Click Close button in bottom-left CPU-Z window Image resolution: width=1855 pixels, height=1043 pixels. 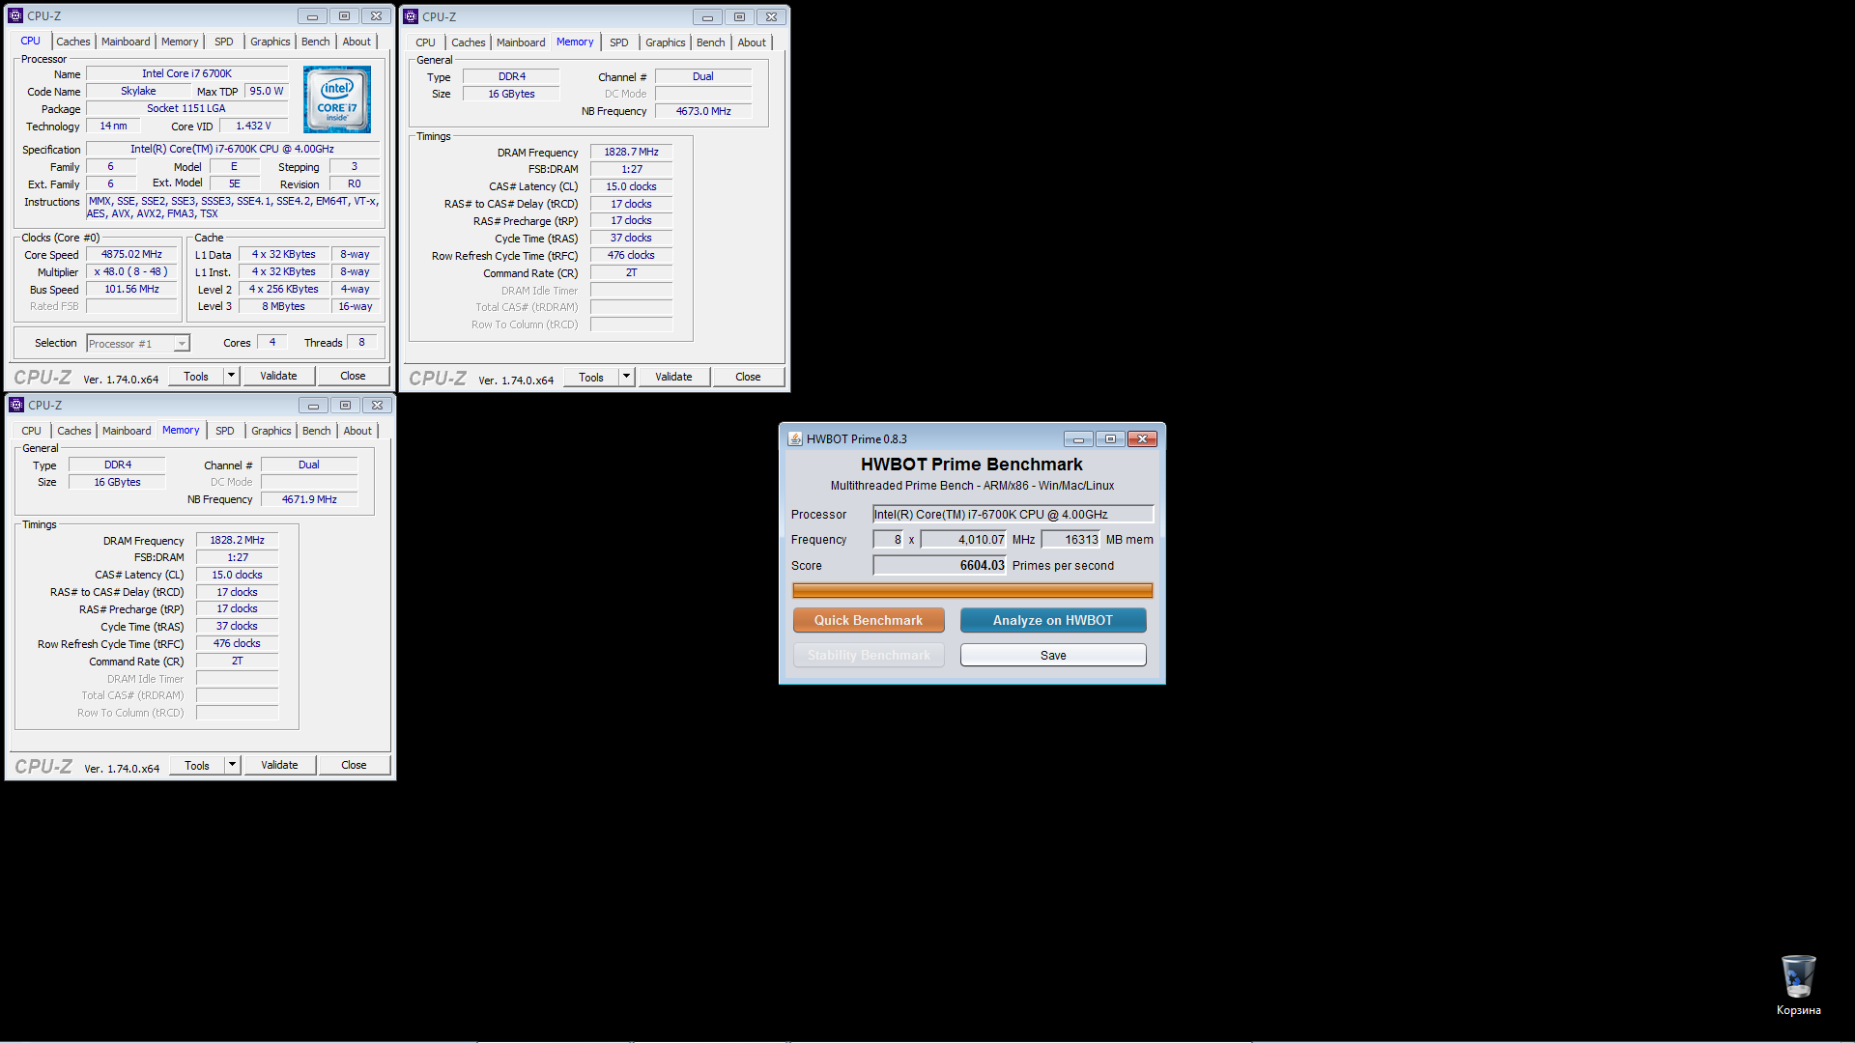(354, 765)
